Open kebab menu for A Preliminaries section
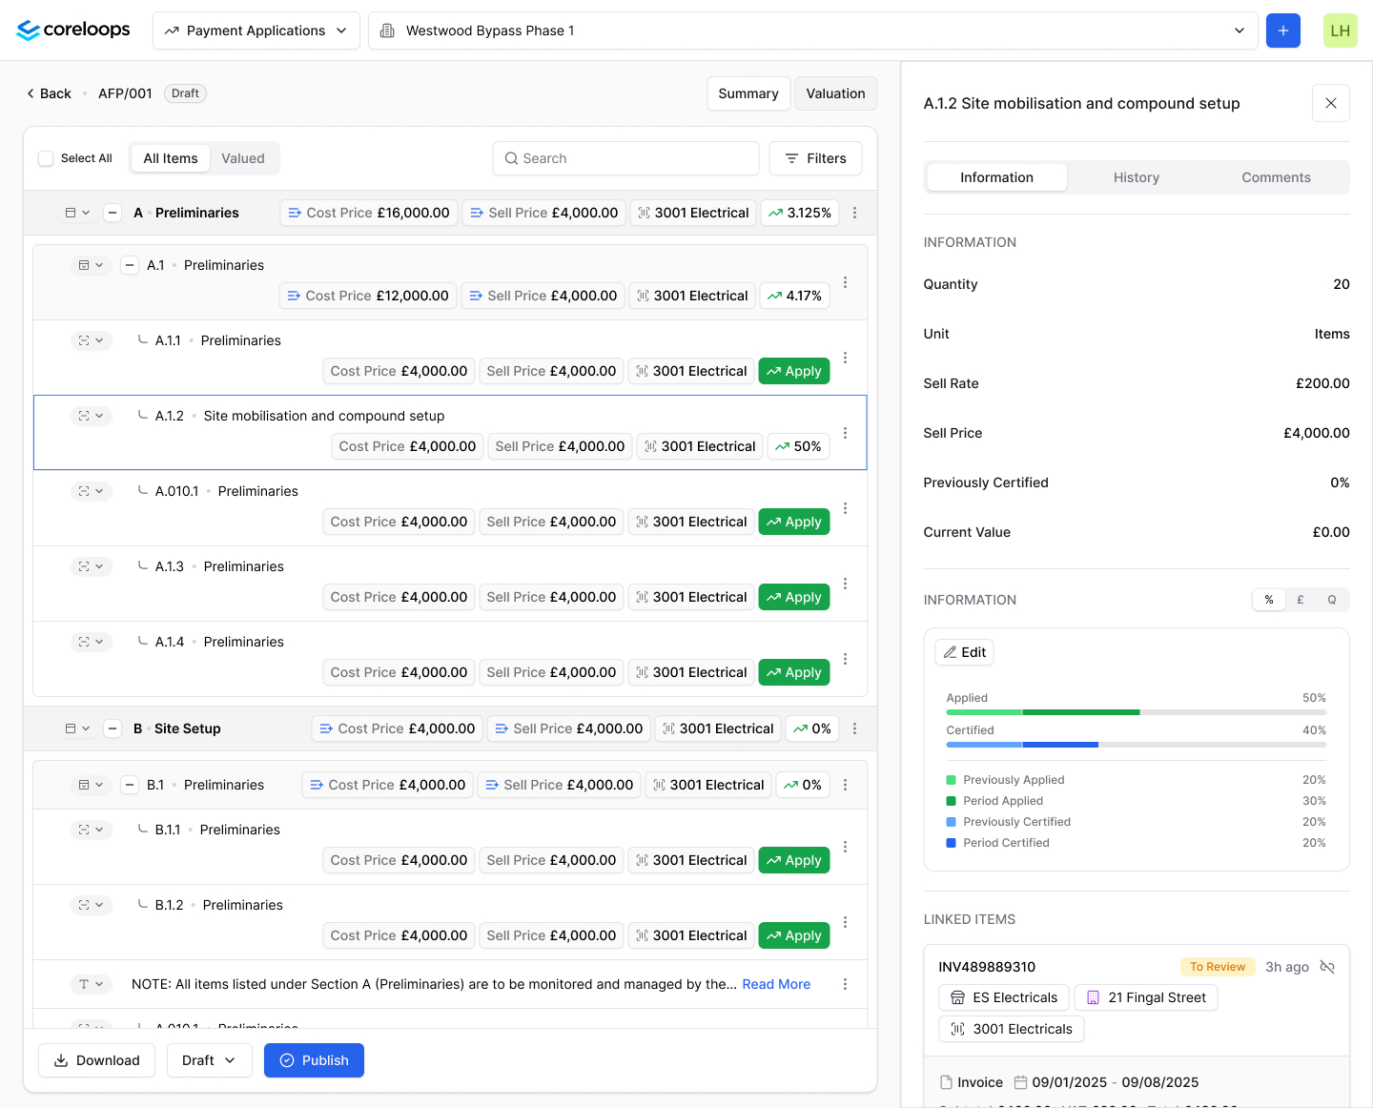Screen dimensions: 1373x1108 pos(854,213)
